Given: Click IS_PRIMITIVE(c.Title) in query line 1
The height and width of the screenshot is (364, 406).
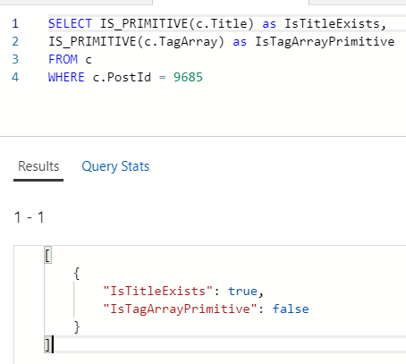Looking at the screenshot, I should (x=176, y=23).
